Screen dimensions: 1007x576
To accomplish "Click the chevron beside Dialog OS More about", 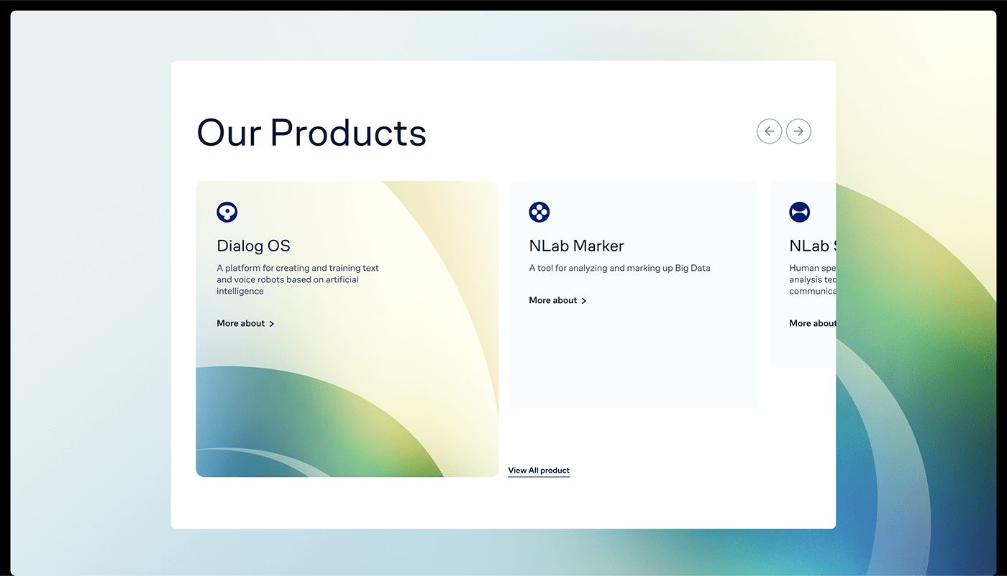I will pyautogui.click(x=271, y=324).
